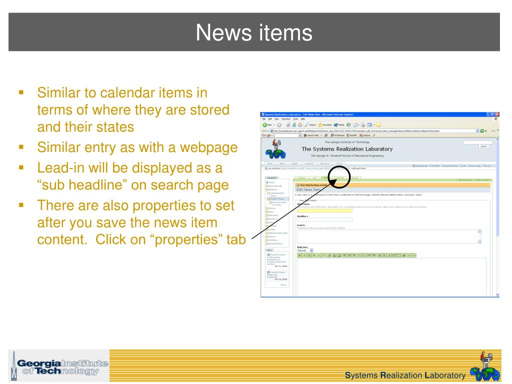
Task: Click the SRL globe logo on webpage
Action: coord(276,149)
